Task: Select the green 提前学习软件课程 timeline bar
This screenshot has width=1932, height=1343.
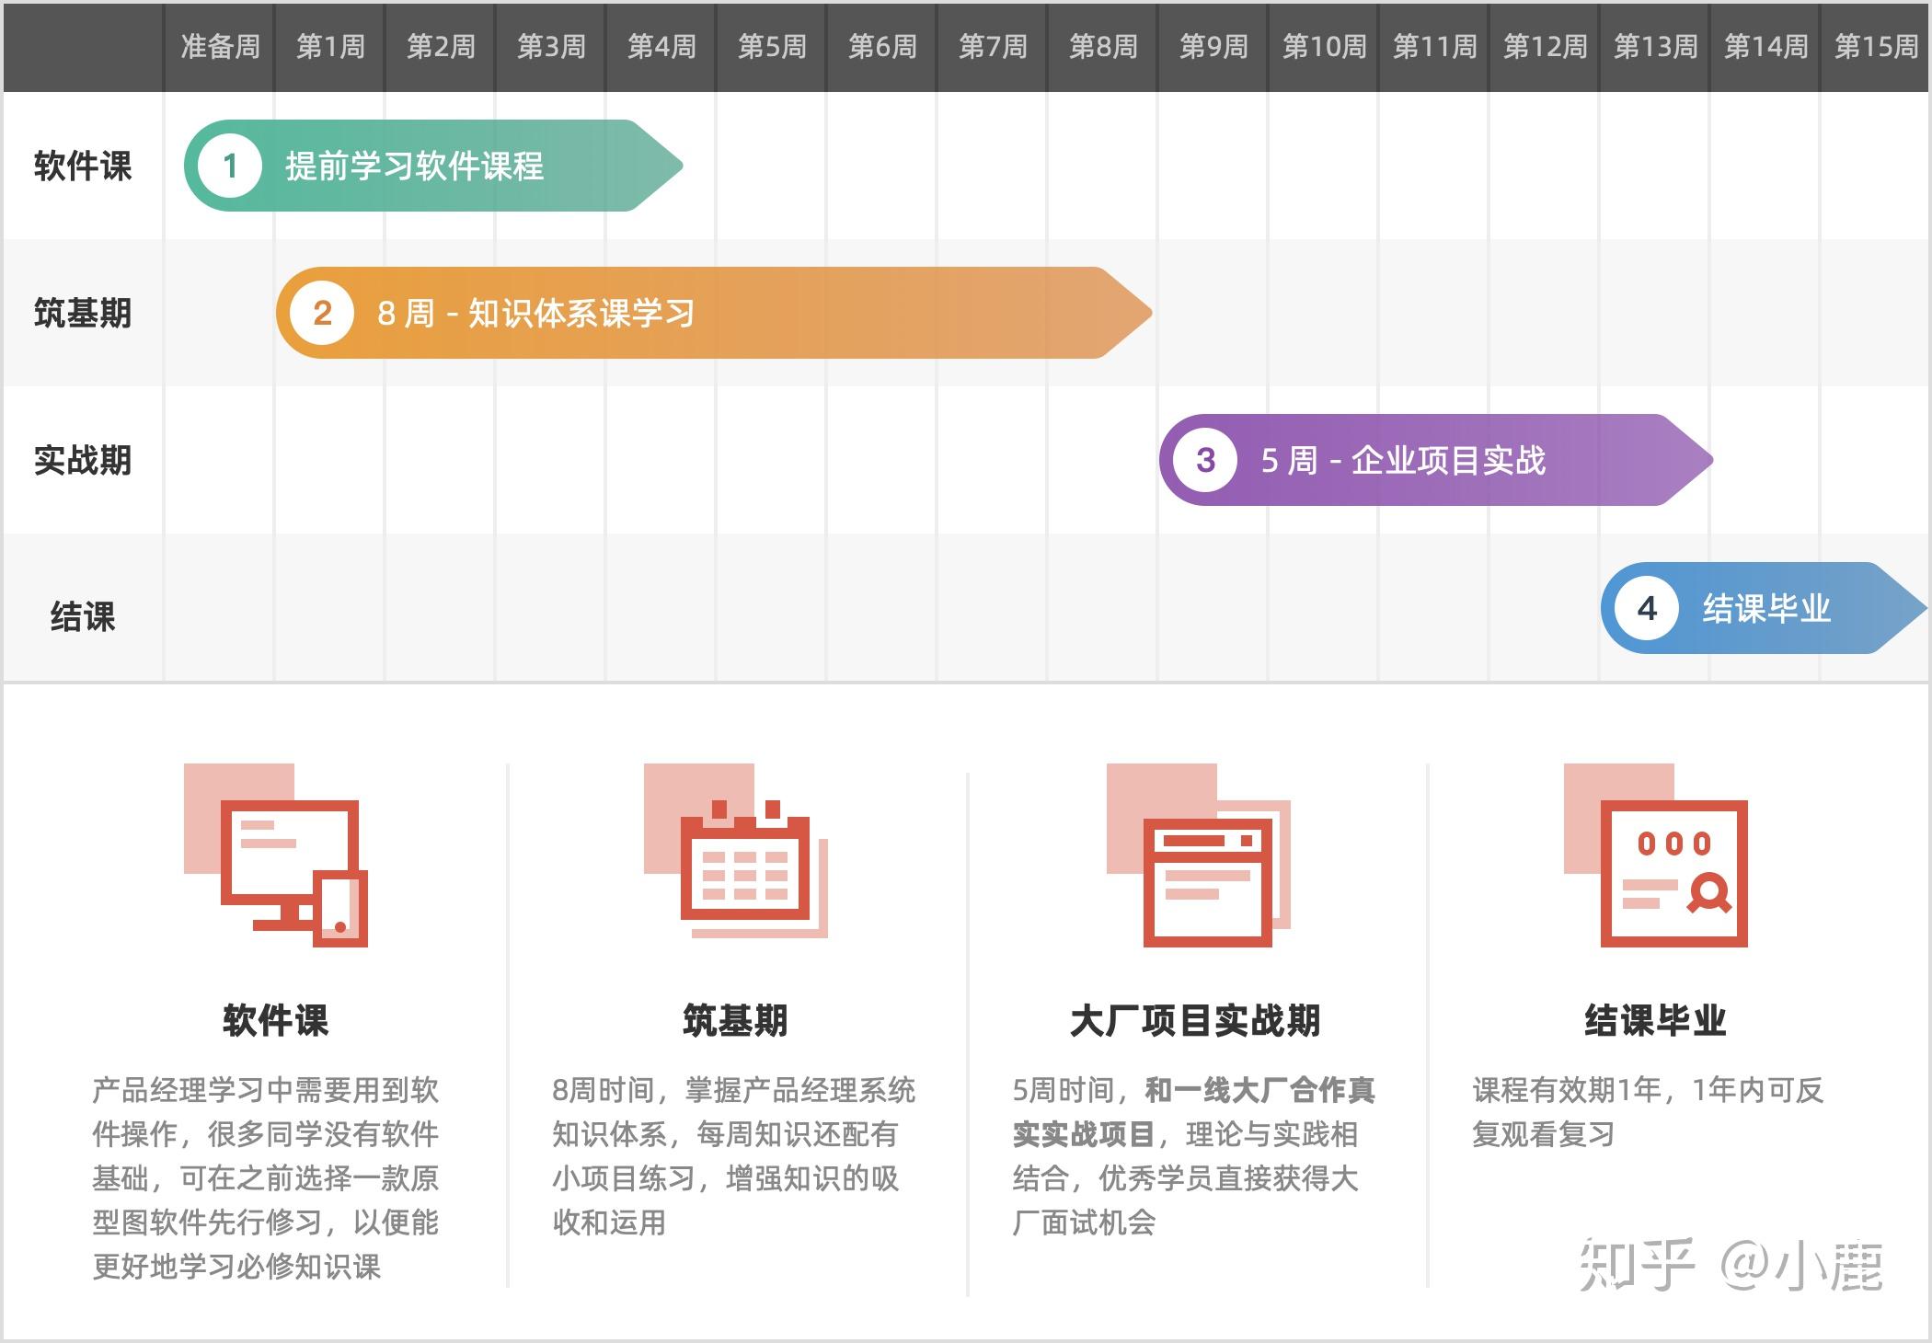Action: coord(433,166)
